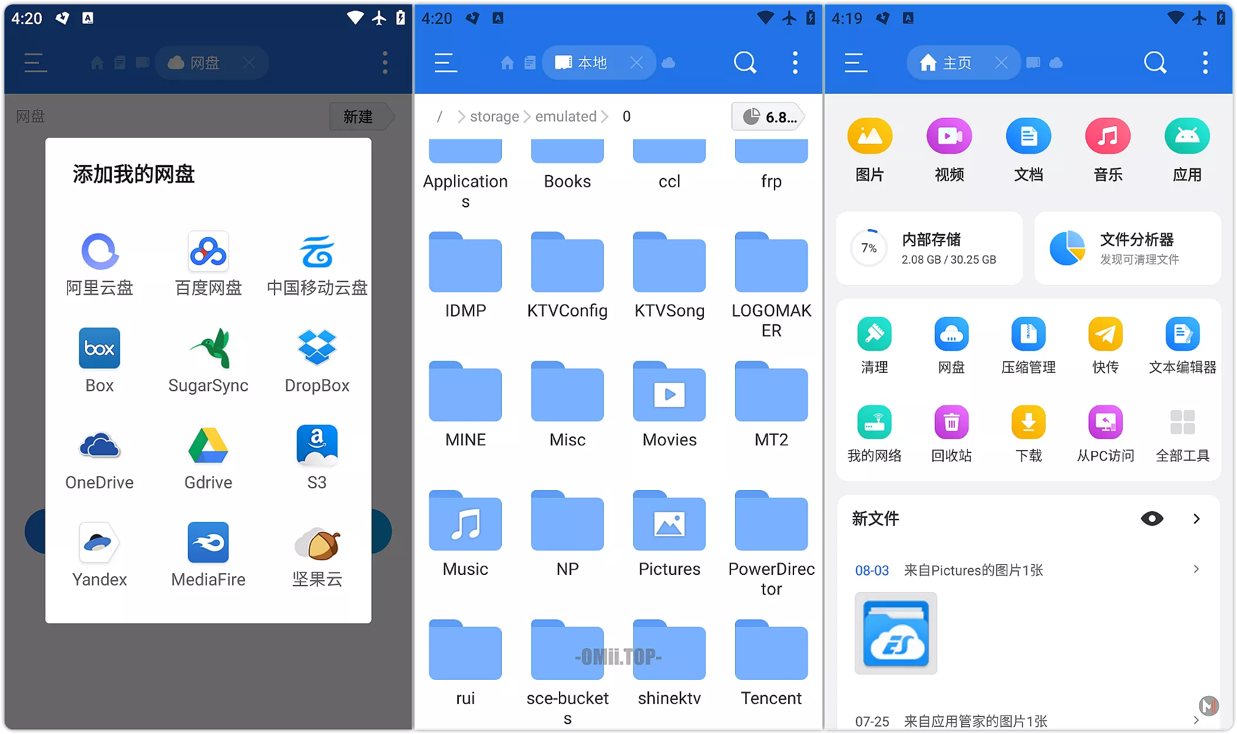Pick the SugarSync service

tap(209, 361)
